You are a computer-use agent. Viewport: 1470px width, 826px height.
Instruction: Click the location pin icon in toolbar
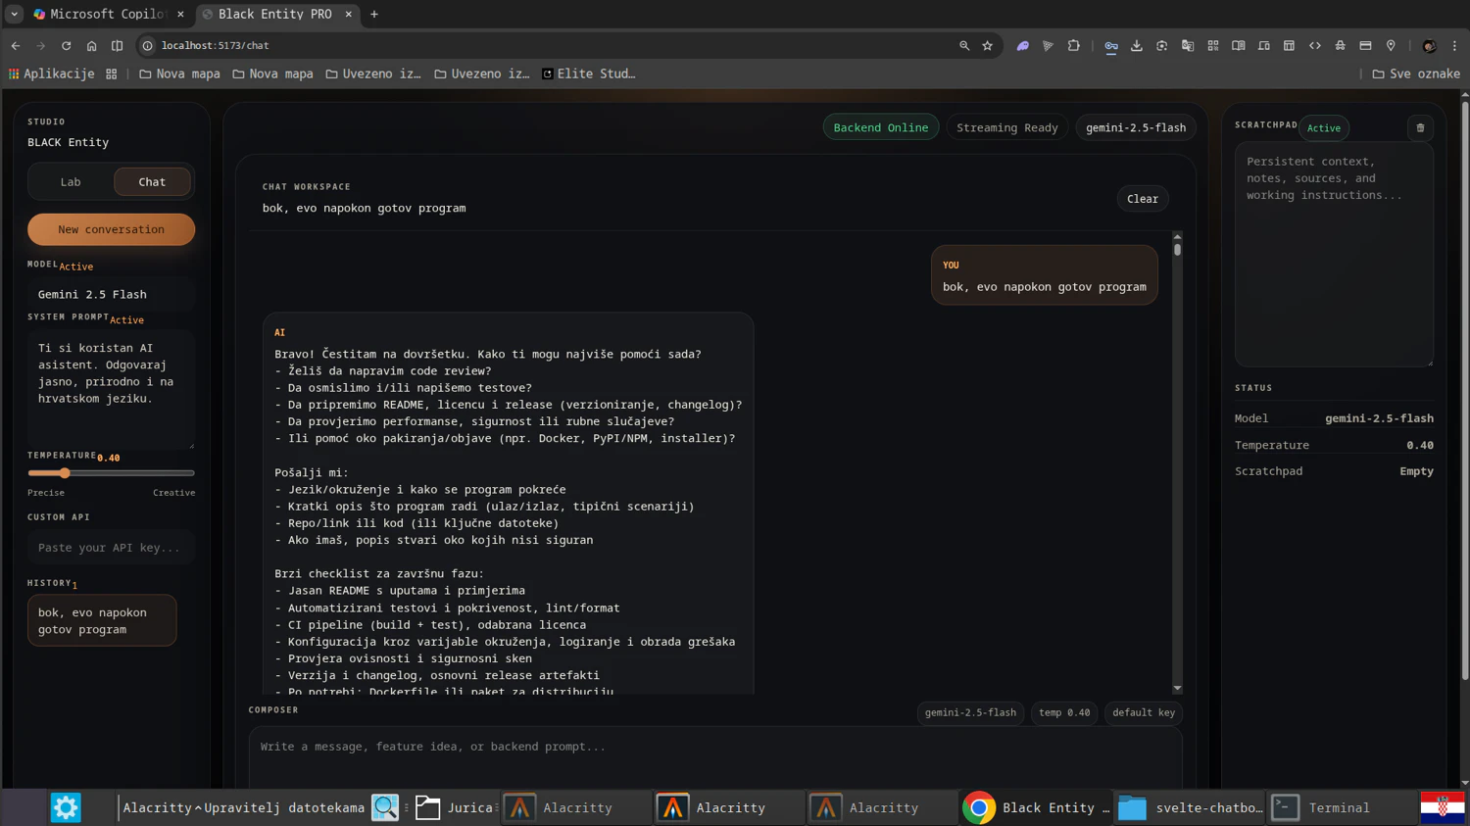click(x=1391, y=46)
